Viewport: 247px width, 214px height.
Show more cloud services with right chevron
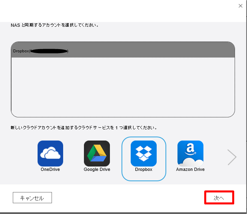(x=232, y=157)
